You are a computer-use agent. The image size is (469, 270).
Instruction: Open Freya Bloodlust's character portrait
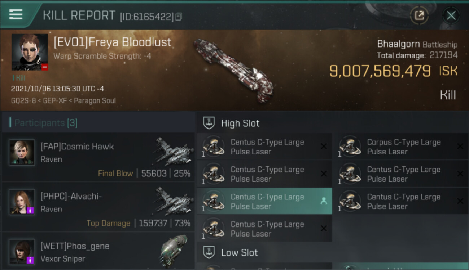pyautogui.click(x=30, y=52)
